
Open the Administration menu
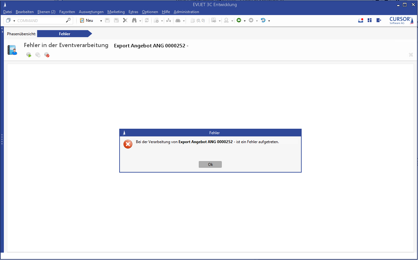click(186, 12)
